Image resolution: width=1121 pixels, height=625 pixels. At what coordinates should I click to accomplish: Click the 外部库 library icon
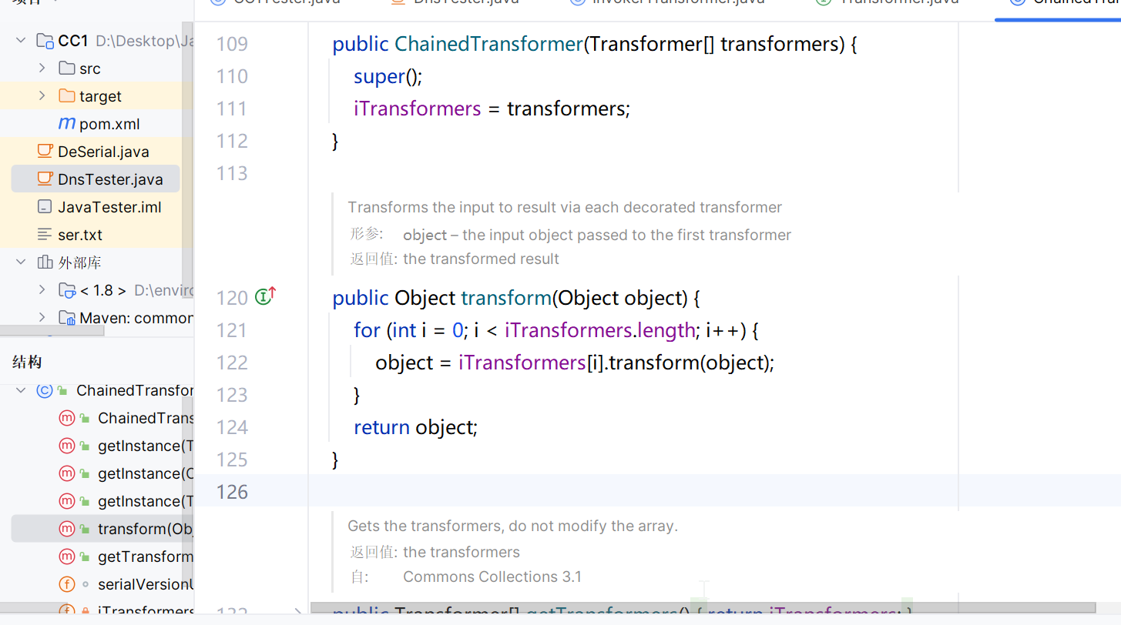[45, 262]
